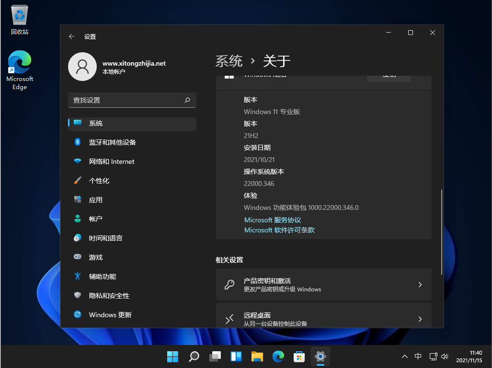The height and width of the screenshot is (368, 492).
Task: Click the volume indicator in system tray
Action: coord(444,356)
